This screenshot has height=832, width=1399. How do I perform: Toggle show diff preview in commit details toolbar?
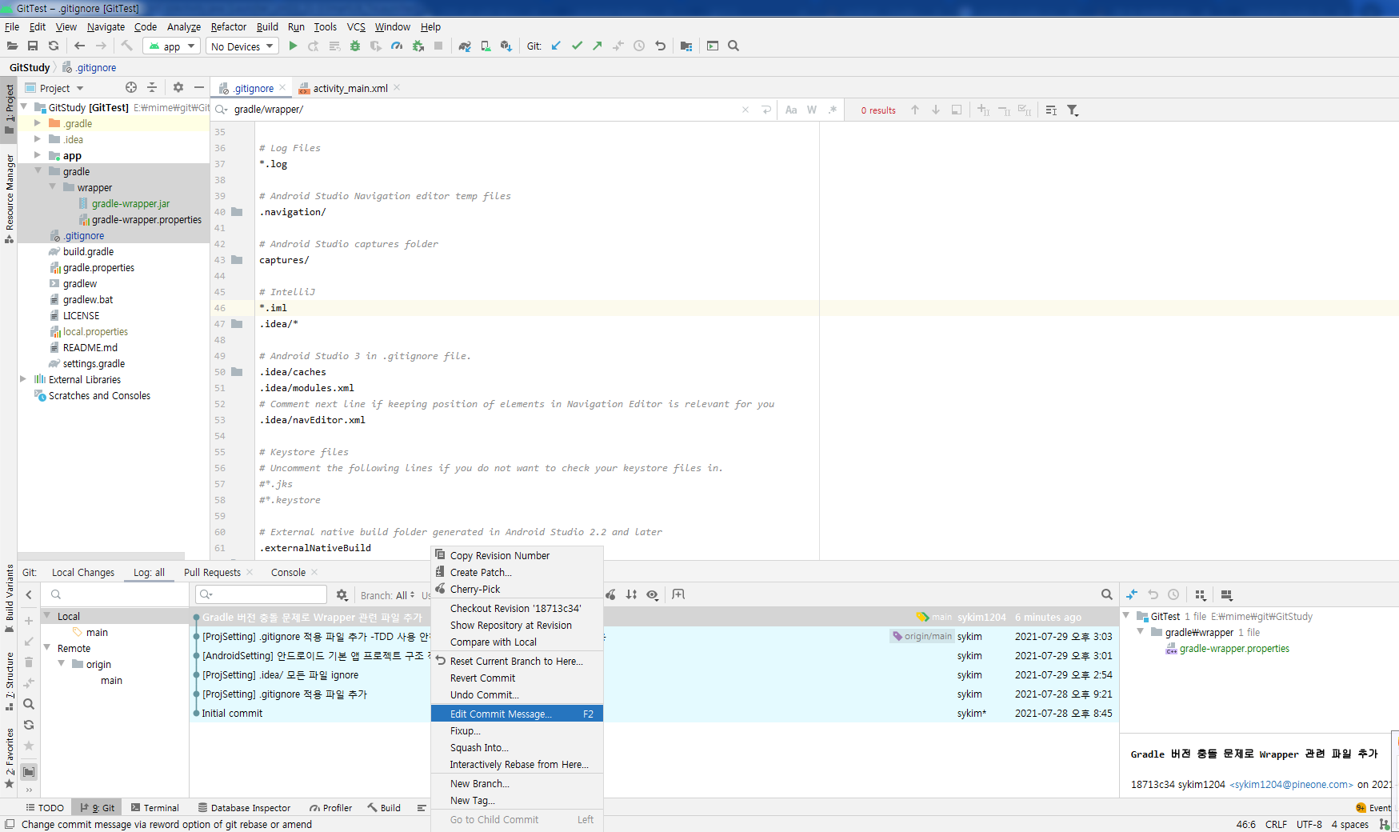1227,594
